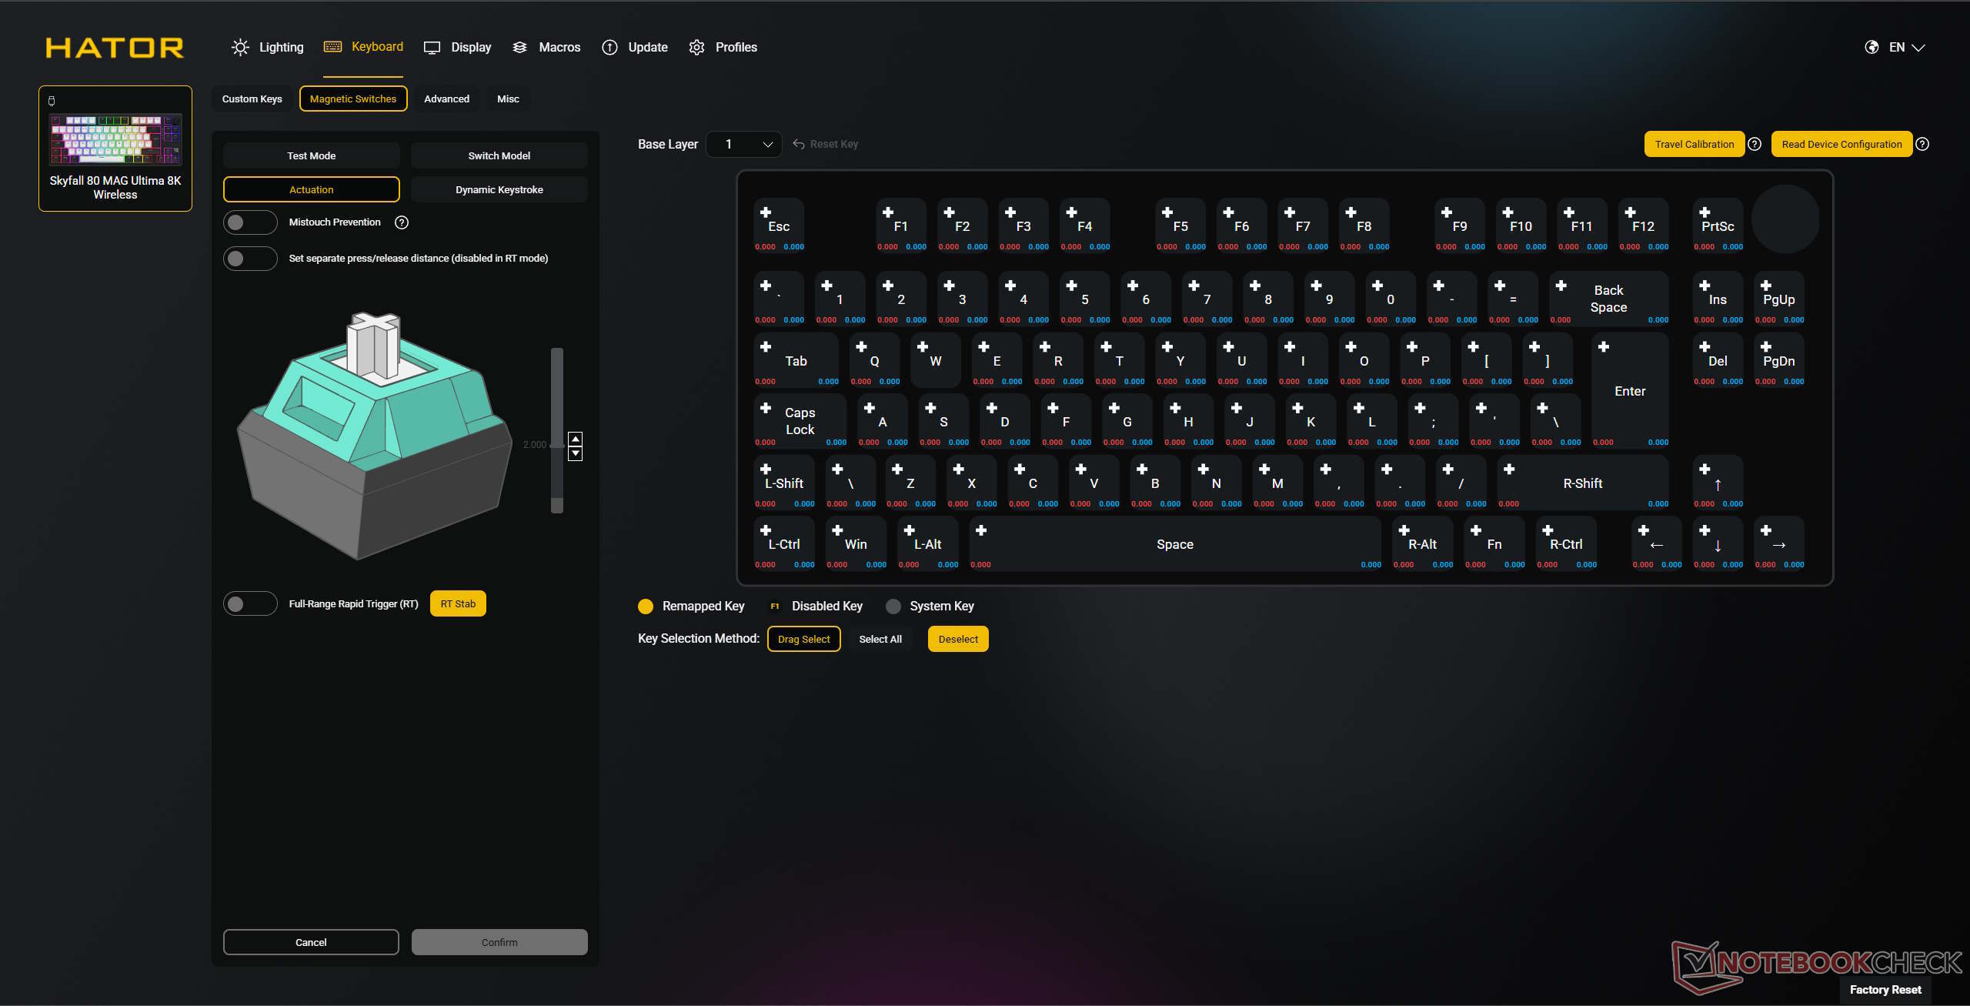Enable Mistouch Prevention toggle
Screen dimensions: 1970x1006
(x=249, y=222)
